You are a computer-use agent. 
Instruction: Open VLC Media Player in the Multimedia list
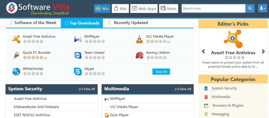(124, 107)
